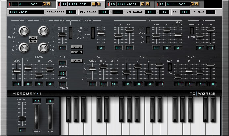
Task: Toggle oscillator SYNC button
Action: pos(33,38)
